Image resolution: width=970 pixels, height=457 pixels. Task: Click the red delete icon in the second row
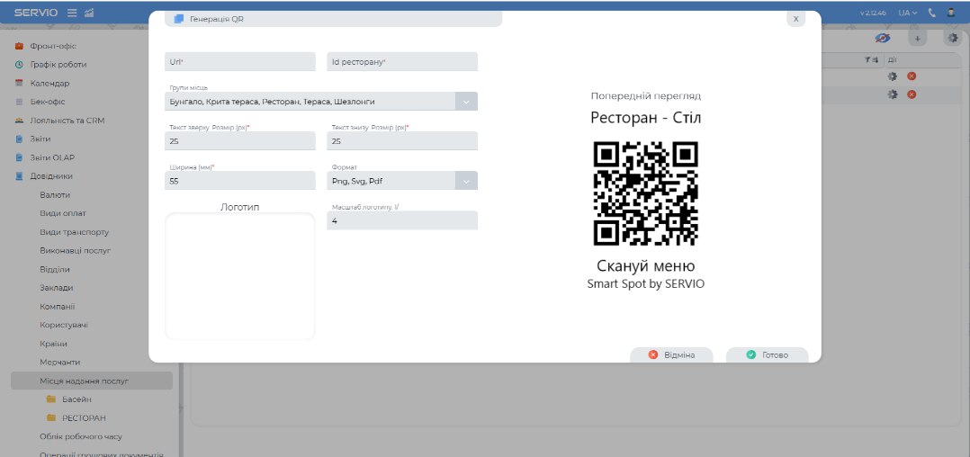912,94
